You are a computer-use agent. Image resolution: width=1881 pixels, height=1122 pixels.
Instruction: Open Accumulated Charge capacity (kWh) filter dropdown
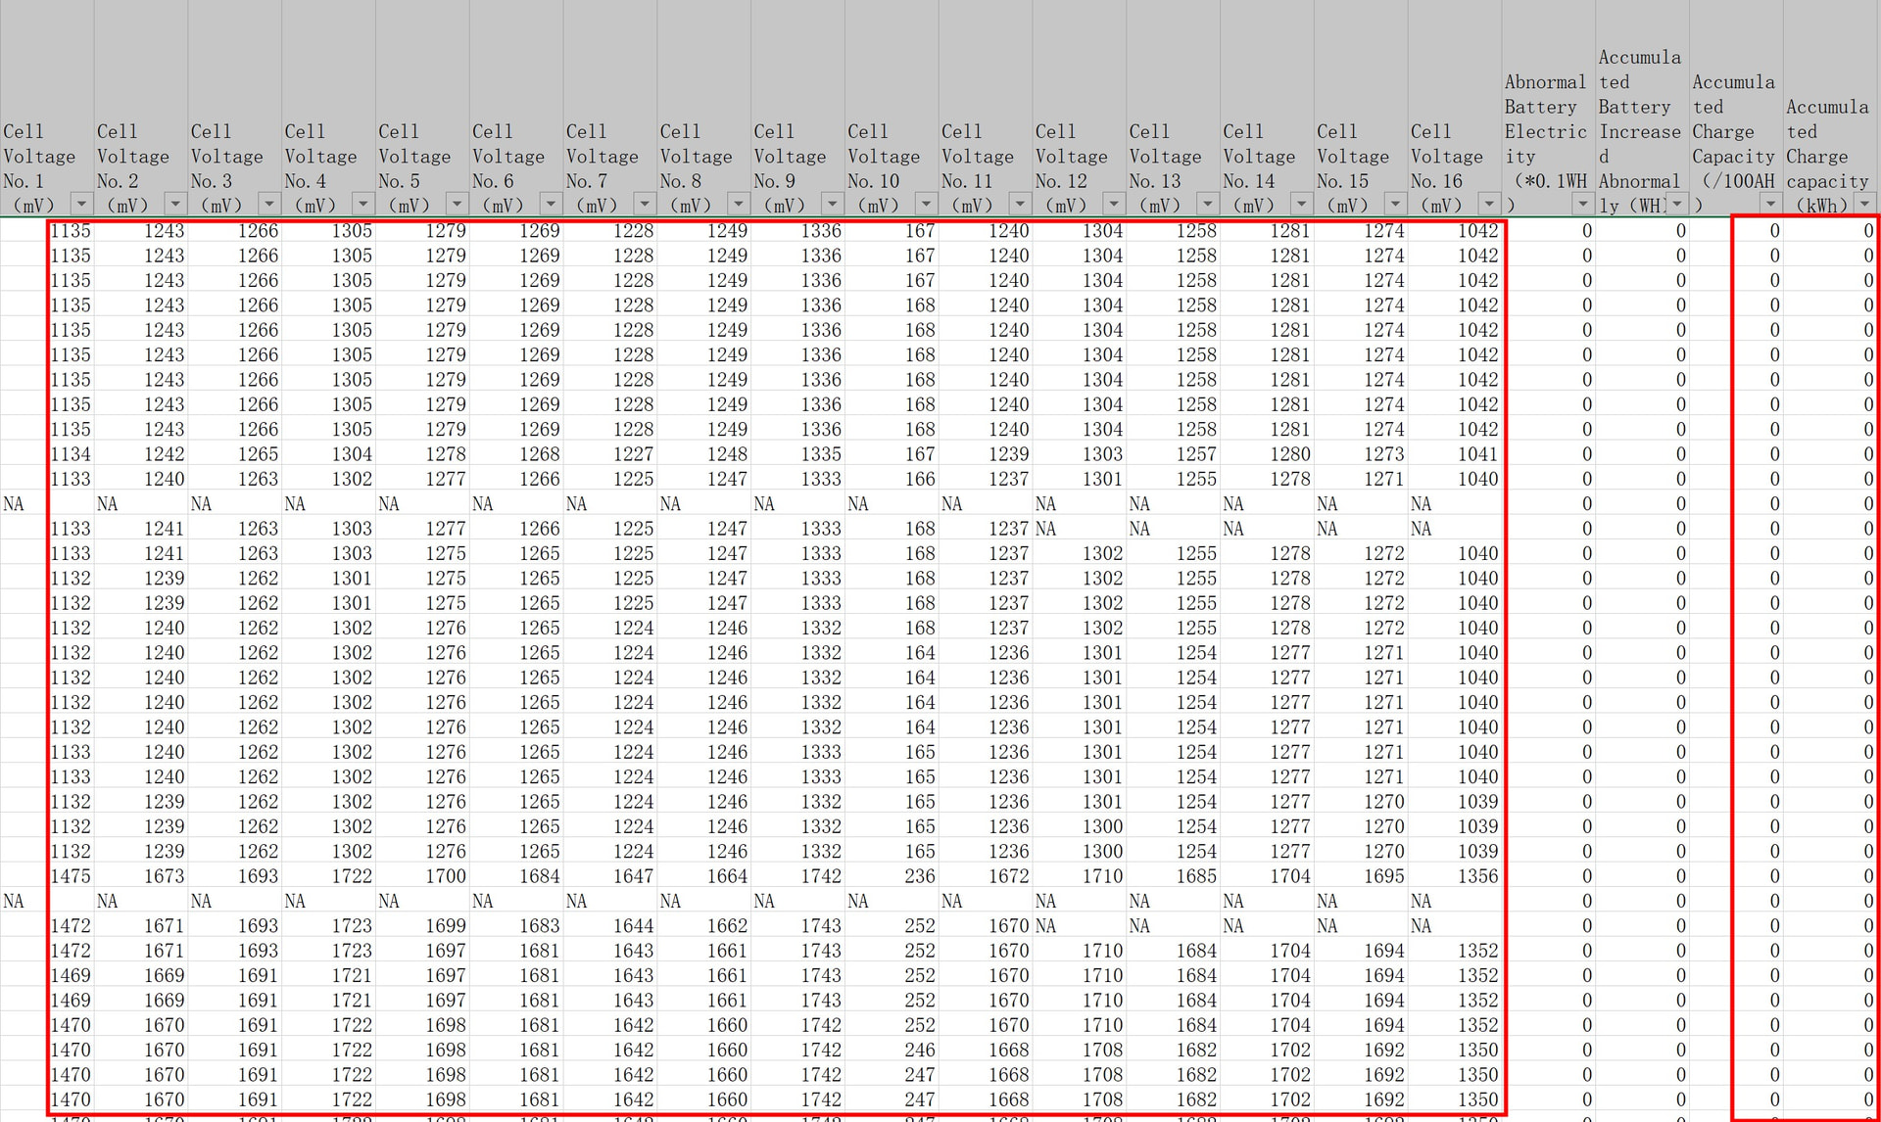point(1864,204)
